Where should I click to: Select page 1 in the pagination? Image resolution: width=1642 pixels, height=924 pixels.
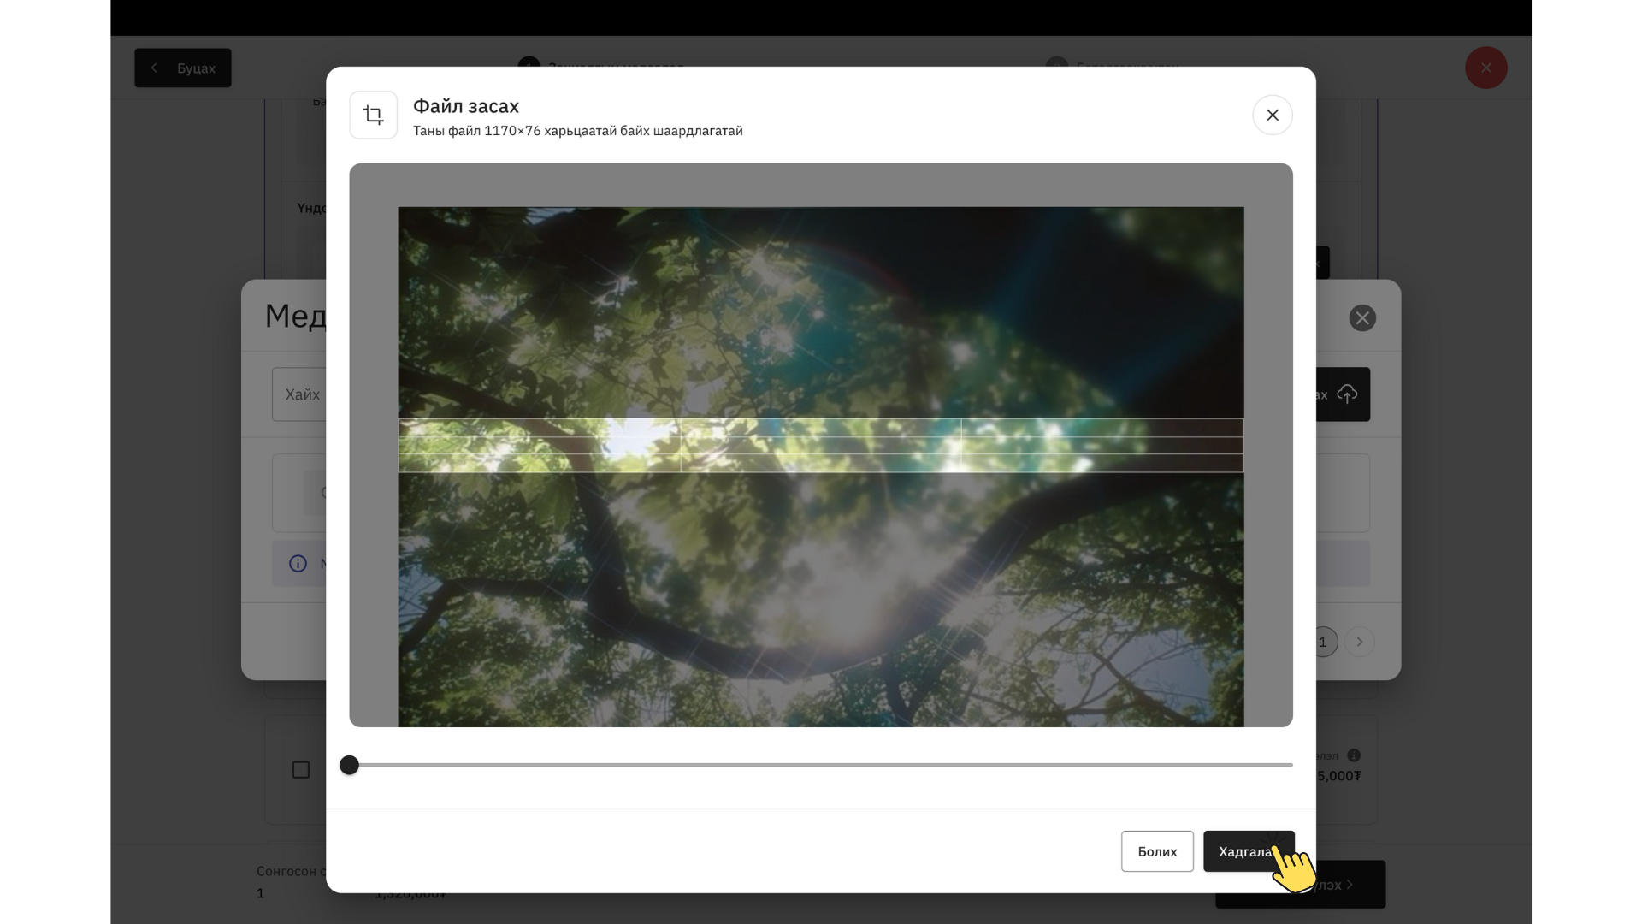(1324, 642)
